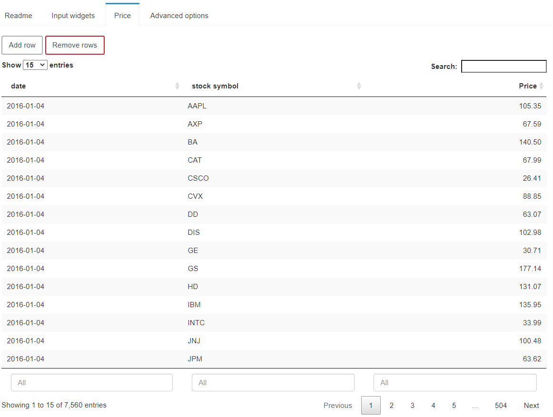The image size is (553, 417).
Task: Switch to the Readme tab
Action: 19,16
